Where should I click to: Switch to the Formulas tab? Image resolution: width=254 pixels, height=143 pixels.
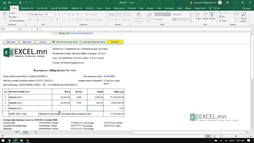point(131,8)
